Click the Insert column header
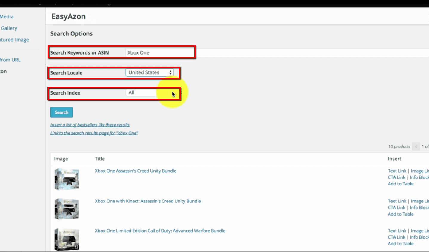 [394, 159]
